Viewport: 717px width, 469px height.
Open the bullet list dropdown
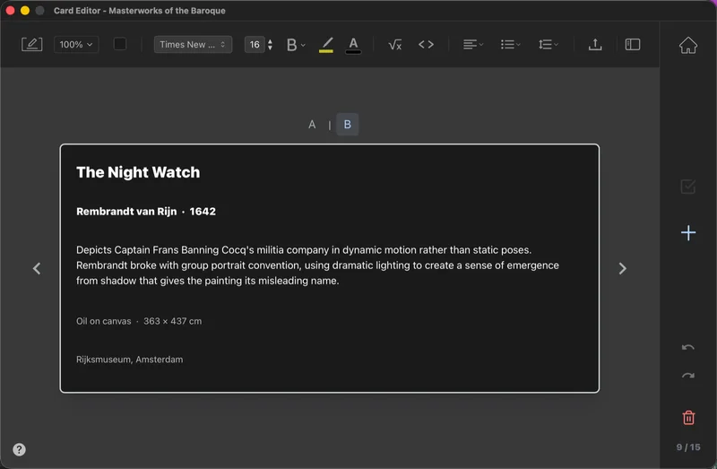(510, 44)
